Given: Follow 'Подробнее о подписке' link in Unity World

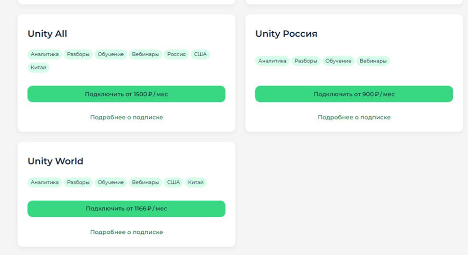Looking at the screenshot, I should click(x=126, y=232).
